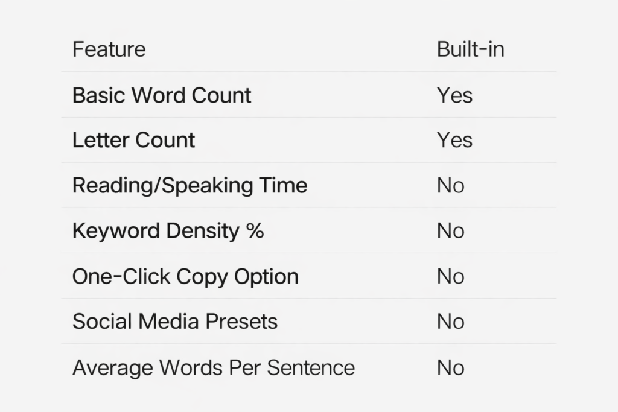Click the No value beside Keyword Density
This screenshot has height=412, width=618.
[x=450, y=230]
